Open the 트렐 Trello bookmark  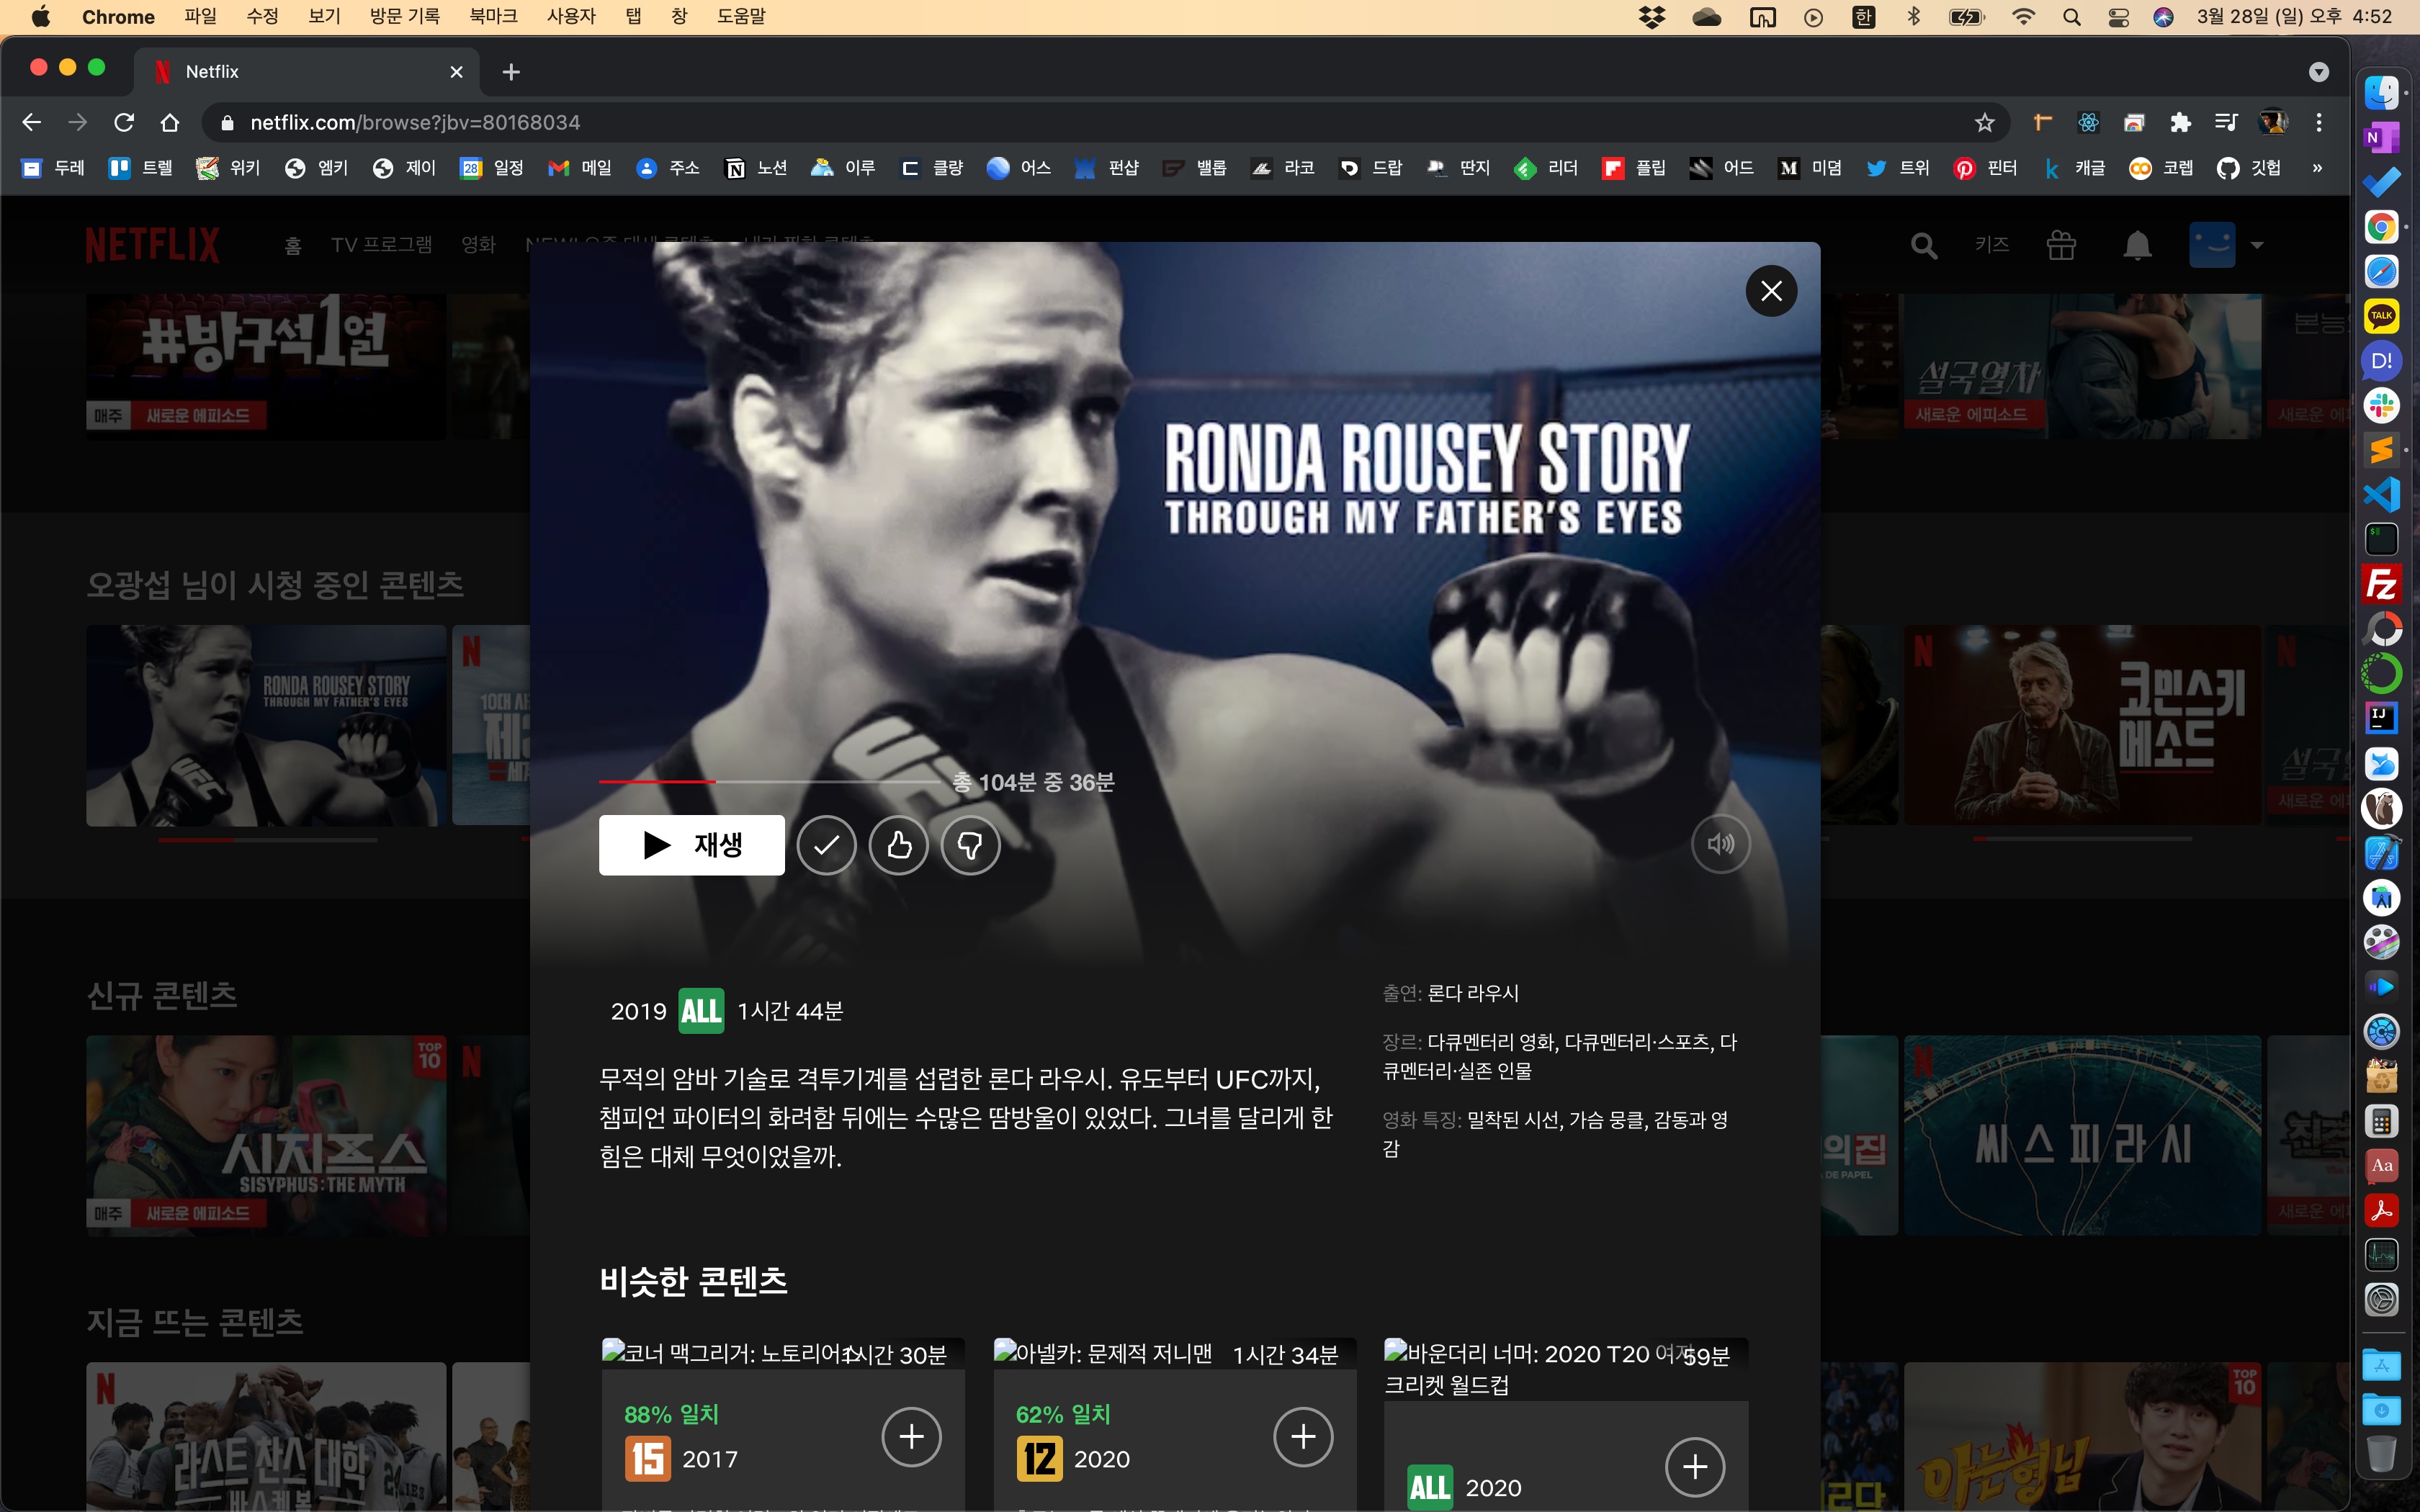point(141,168)
